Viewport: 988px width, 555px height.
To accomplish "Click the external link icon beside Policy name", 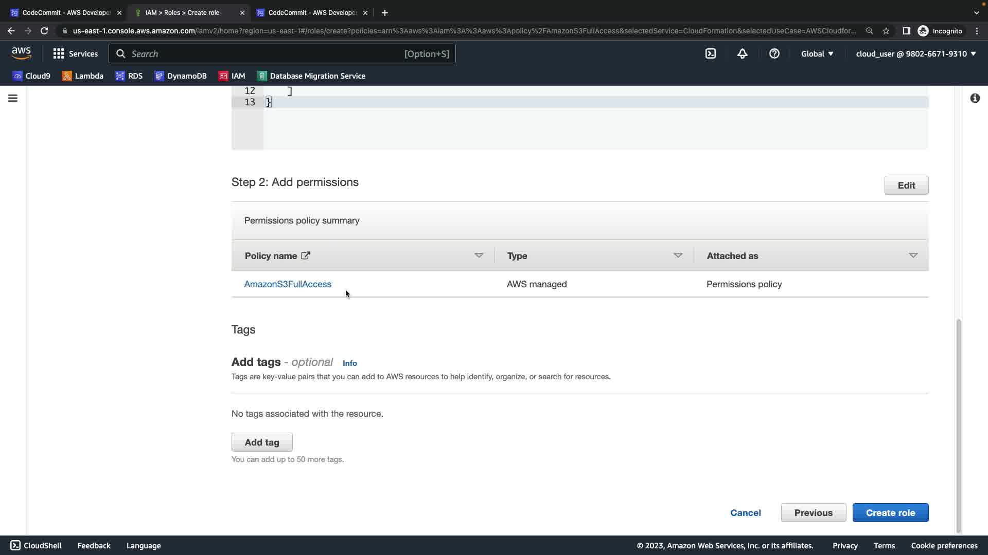I will 306,255.
